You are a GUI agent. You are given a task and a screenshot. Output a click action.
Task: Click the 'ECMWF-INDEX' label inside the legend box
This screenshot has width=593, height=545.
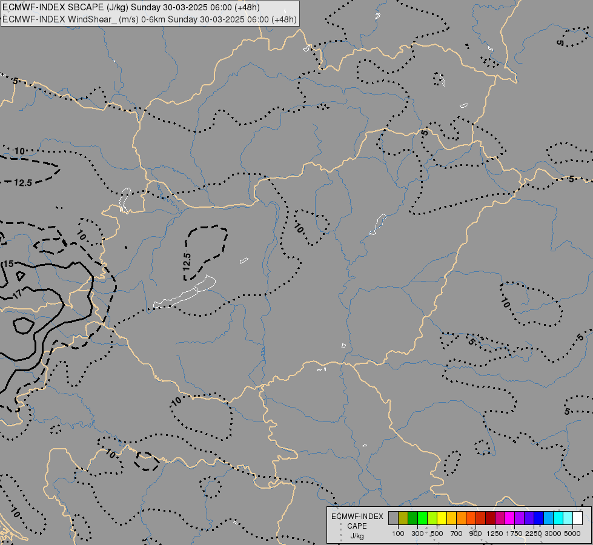pyautogui.click(x=357, y=517)
